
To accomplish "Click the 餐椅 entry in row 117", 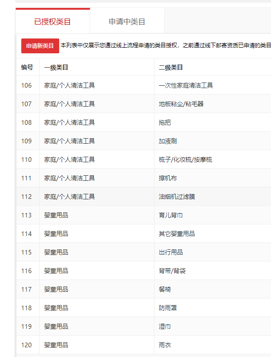I will tap(165, 289).
